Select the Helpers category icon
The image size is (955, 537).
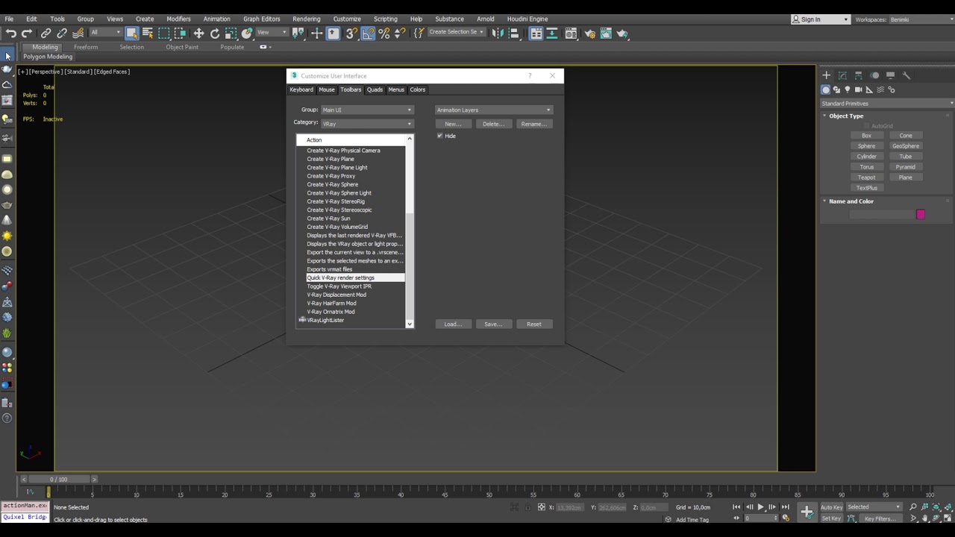(869, 89)
